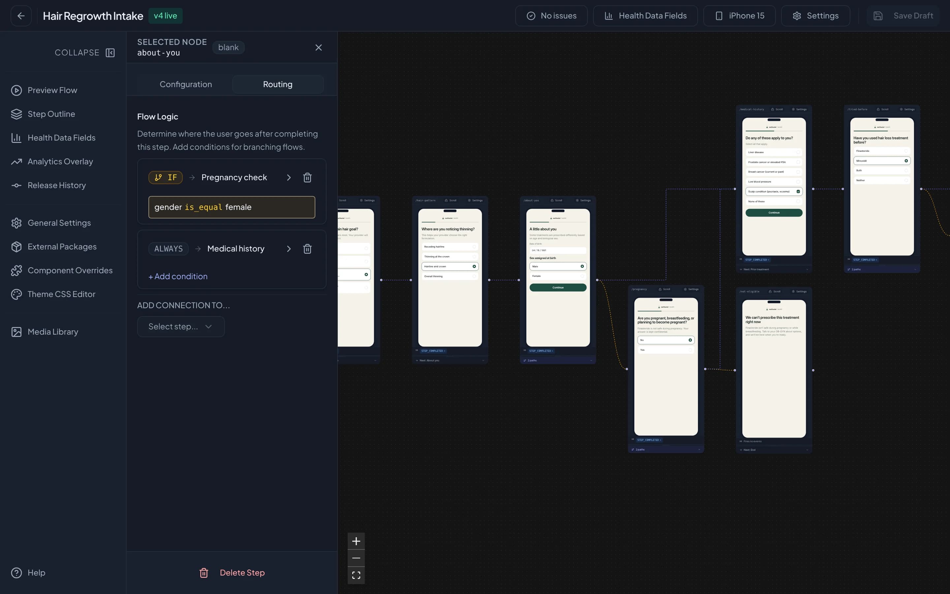Open Media Library
950x594 pixels.
(44, 332)
